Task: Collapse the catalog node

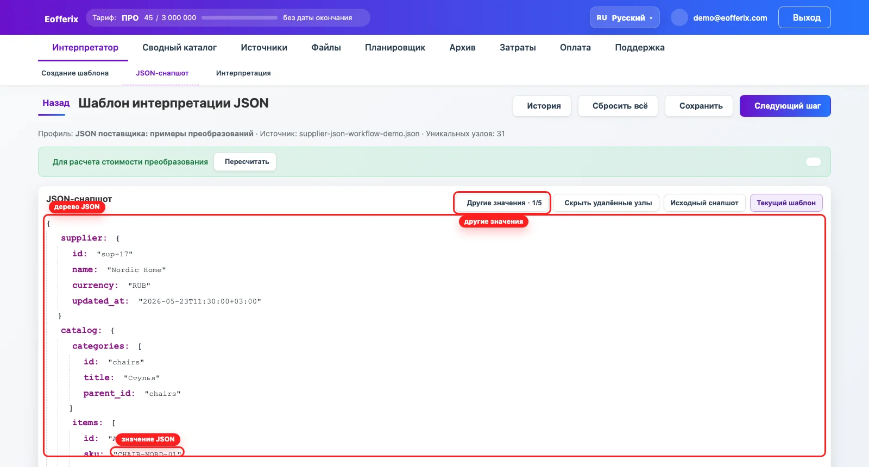Action: (x=81, y=330)
